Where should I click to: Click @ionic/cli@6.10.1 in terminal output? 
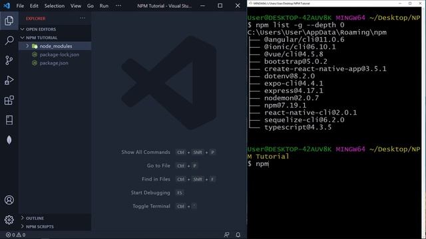pos(300,47)
